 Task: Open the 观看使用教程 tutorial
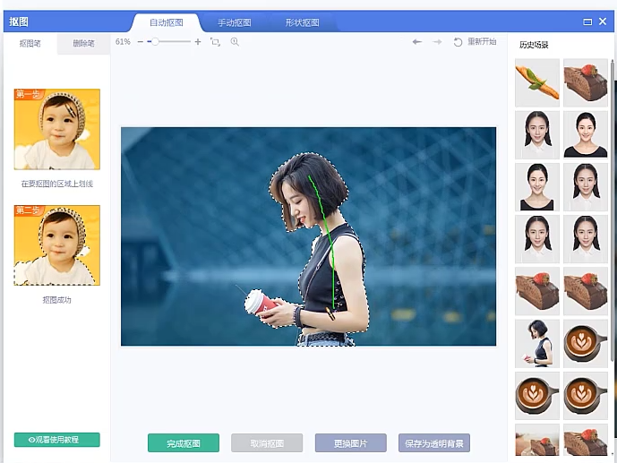[57, 440]
